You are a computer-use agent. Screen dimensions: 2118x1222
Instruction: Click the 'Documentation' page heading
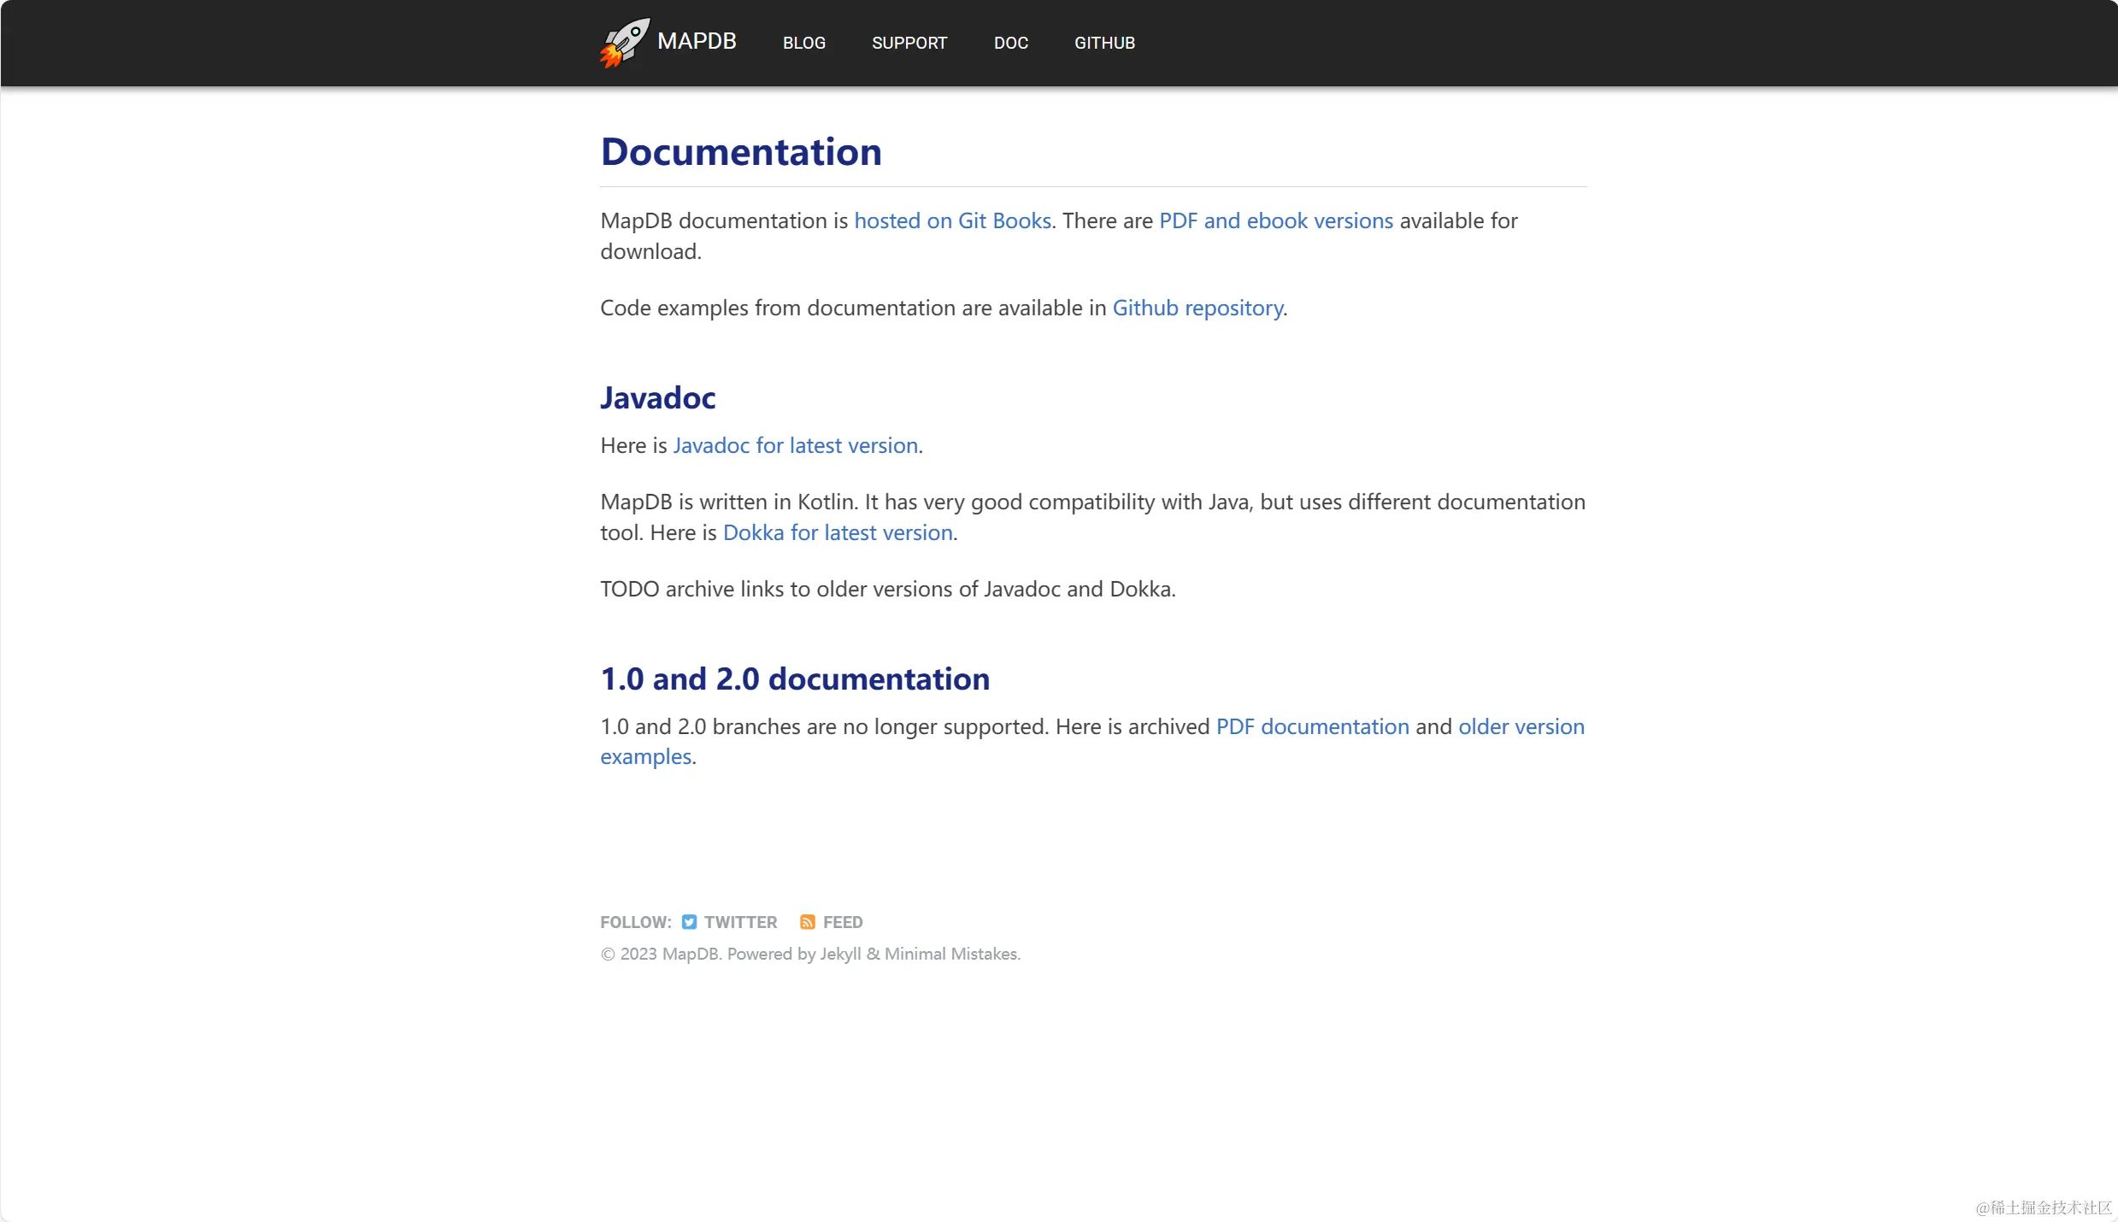coord(741,152)
